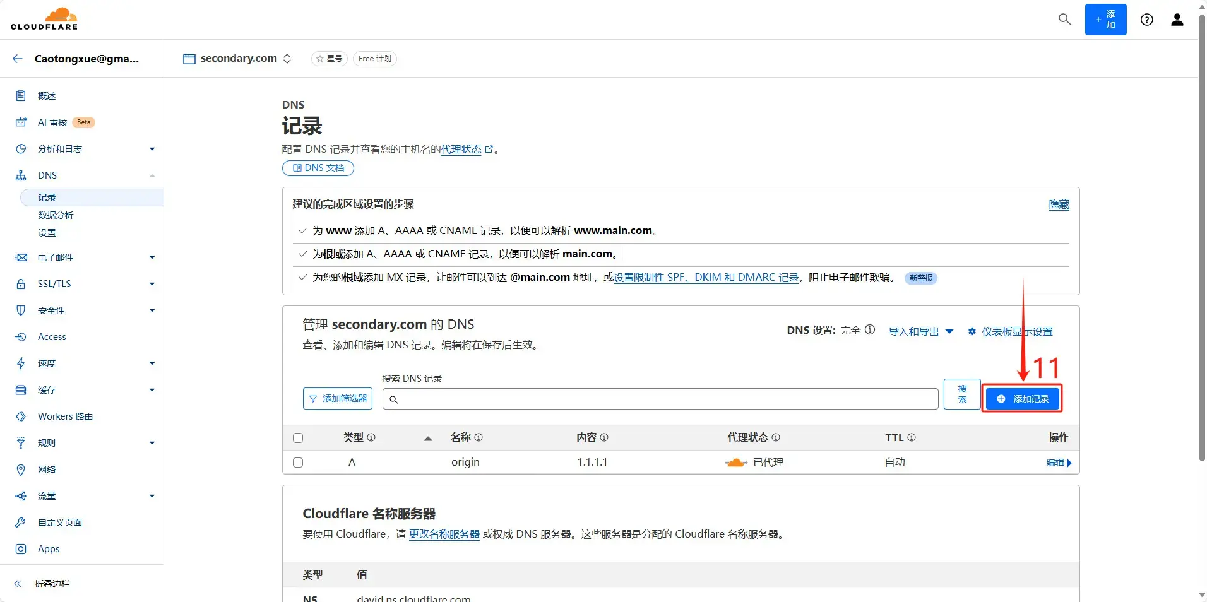Click info icon beside DNS 设置 完全
Image resolution: width=1207 pixels, height=602 pixels.
870,329
